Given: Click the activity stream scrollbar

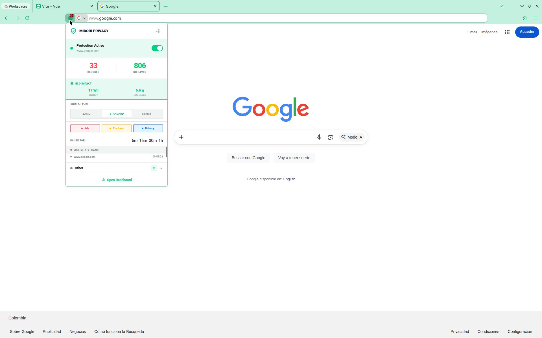Looking at the screenshot, I should 167,152.
